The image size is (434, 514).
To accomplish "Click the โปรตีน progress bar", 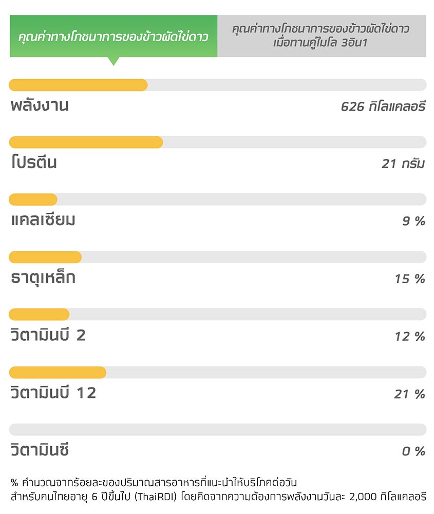I will click(x=217, y=142).
